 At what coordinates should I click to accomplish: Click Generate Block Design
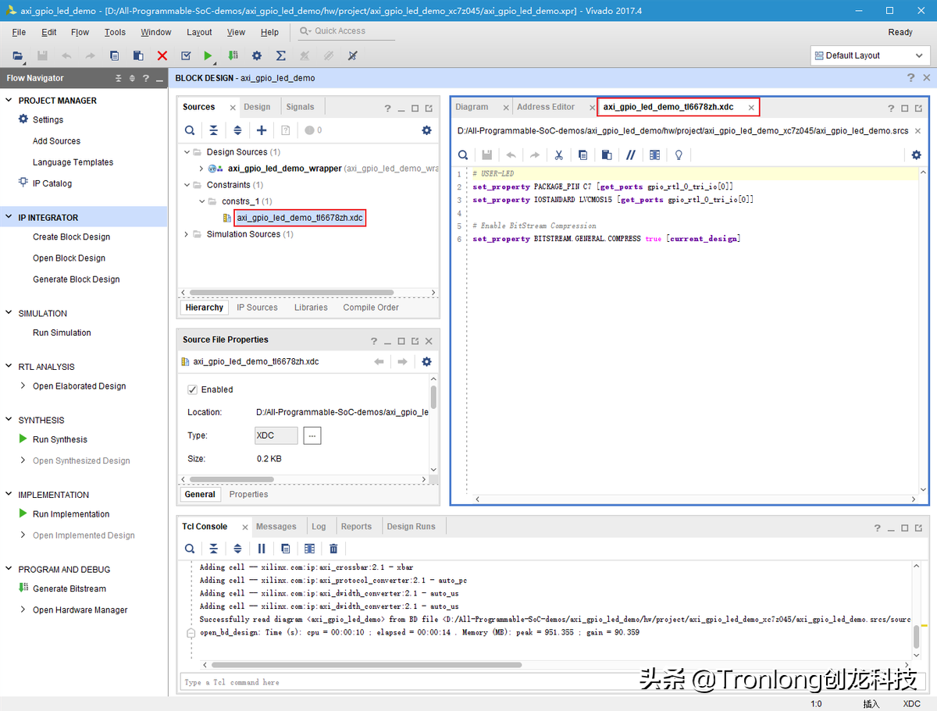pyautogui.click(x=77, y=279)
